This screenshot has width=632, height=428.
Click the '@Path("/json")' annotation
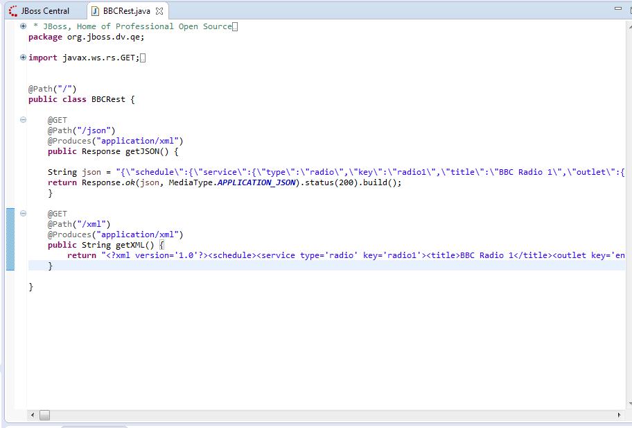[x=81, y=130]
